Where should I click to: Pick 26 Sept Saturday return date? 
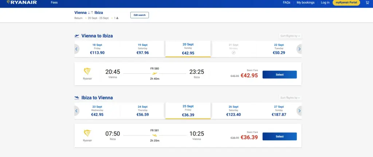(233, 111)
